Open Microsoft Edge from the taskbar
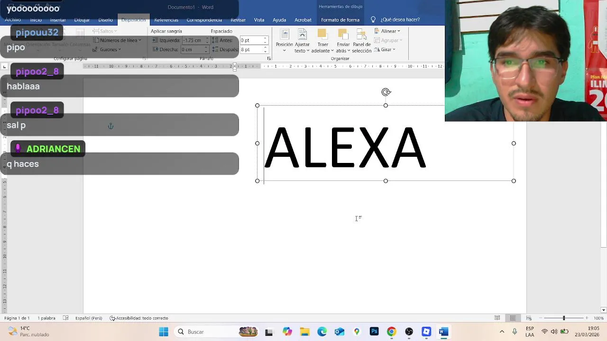Image resolution: width=607 pixels, height=341 pixels. [322, 332]
